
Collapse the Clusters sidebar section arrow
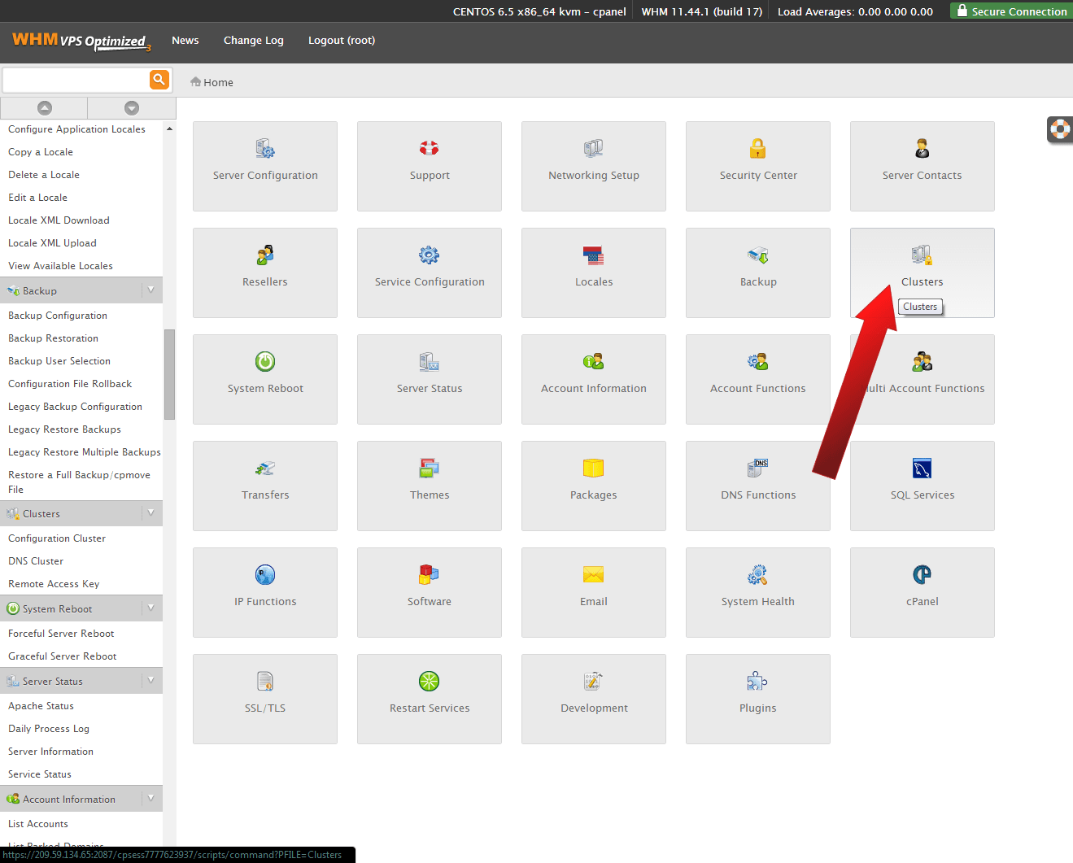pos(150,512)
